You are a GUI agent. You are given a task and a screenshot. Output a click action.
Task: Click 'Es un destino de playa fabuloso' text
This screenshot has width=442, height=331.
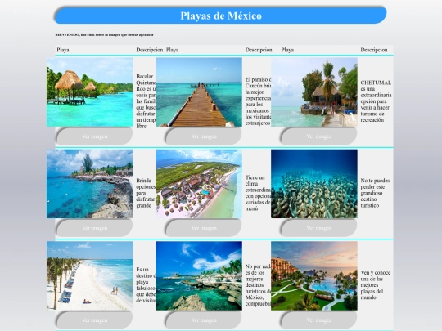click(x=146, y=285)
